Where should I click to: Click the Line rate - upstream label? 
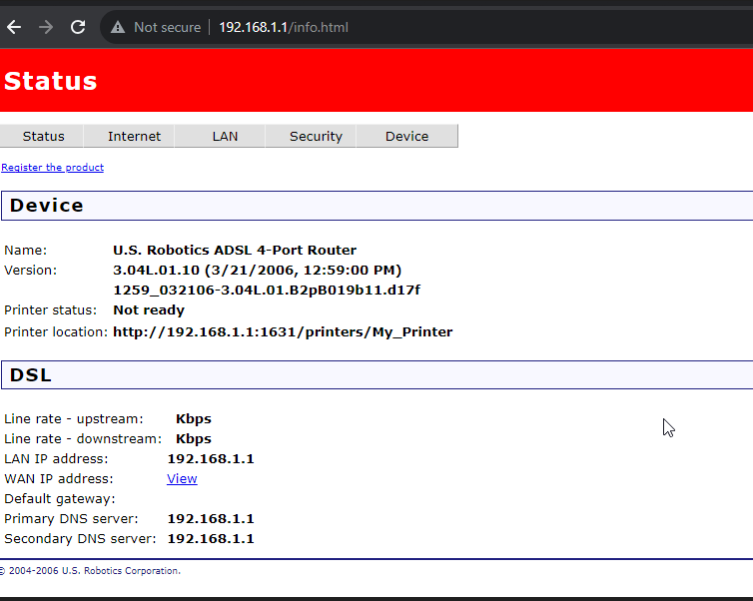point(74,419)
